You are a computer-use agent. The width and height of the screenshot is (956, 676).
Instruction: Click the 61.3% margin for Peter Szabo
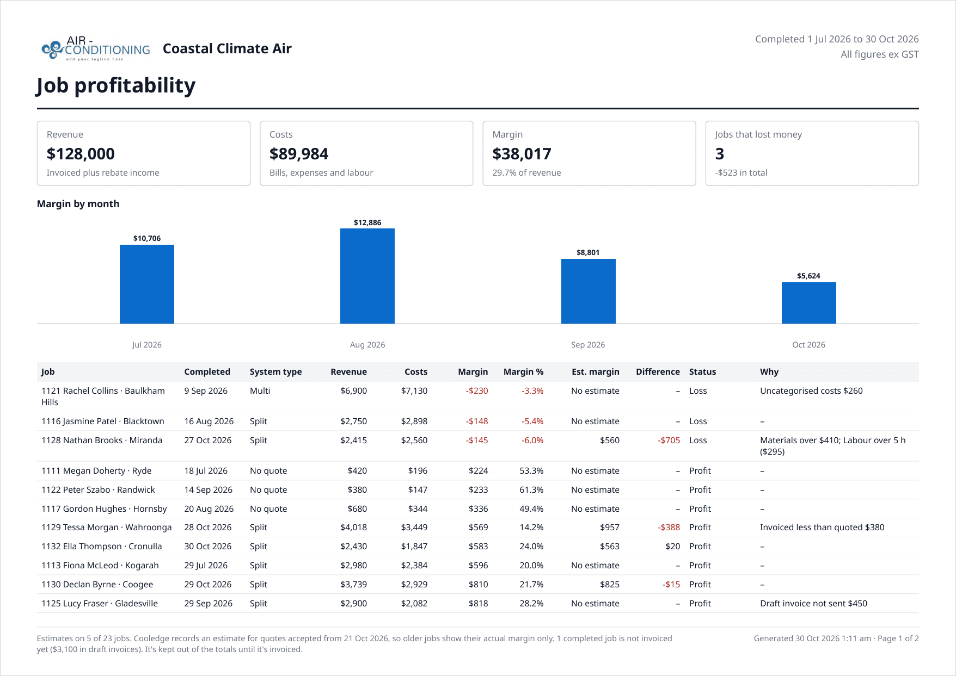(x=531, y=490)
